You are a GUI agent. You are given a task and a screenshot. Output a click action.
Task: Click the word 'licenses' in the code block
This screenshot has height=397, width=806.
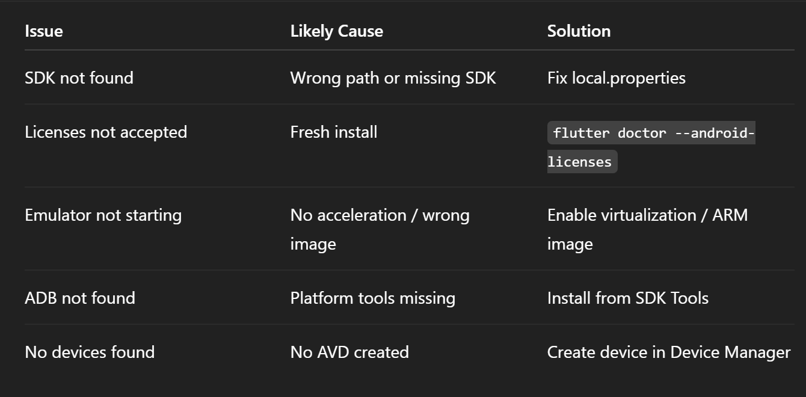pyautogui.click(x=580, y=162)
